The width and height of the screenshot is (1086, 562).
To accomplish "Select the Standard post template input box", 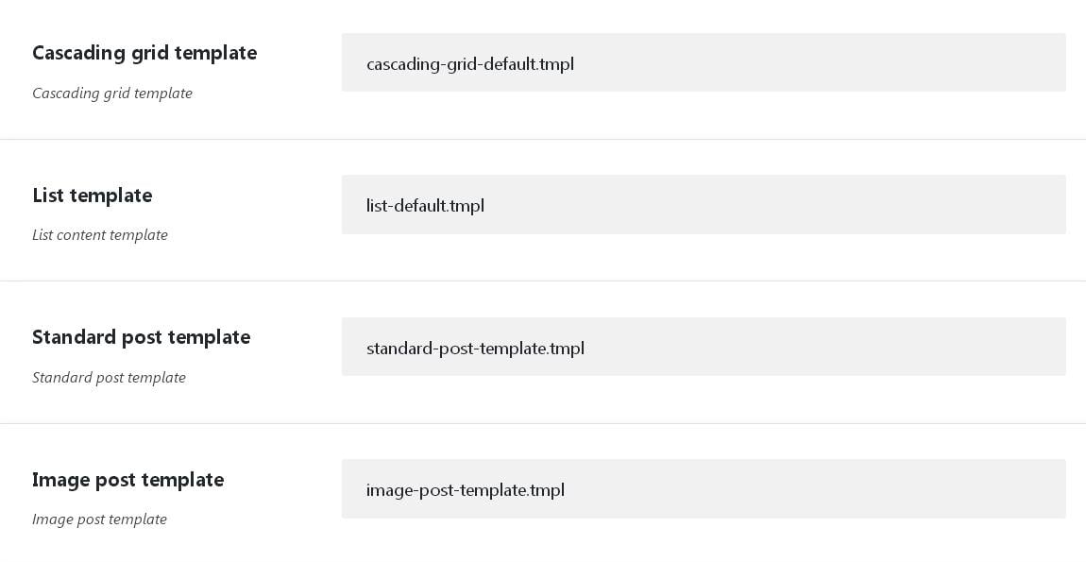I will pyautogui.click(x=704, y=347).
